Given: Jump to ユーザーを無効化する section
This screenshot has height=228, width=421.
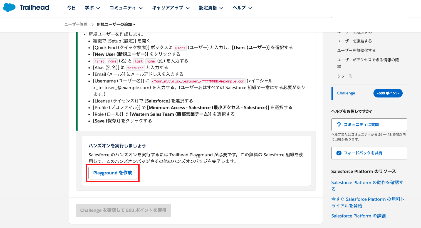Looking at the screenshot, I should tap(356, 50).
